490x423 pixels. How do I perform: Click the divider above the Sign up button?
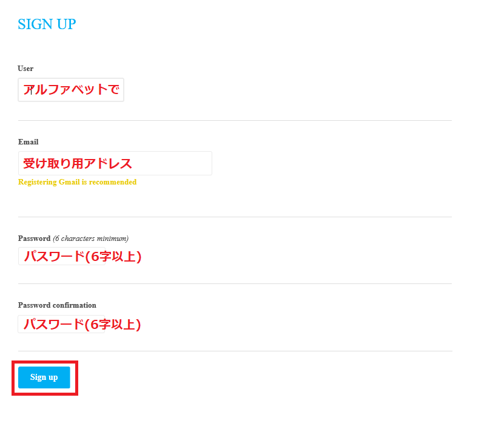tap(235, 351)
